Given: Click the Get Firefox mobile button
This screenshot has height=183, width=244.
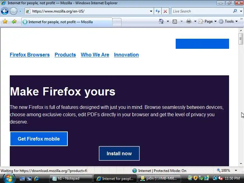Looking at the screenshot, I should pos(39,139).
